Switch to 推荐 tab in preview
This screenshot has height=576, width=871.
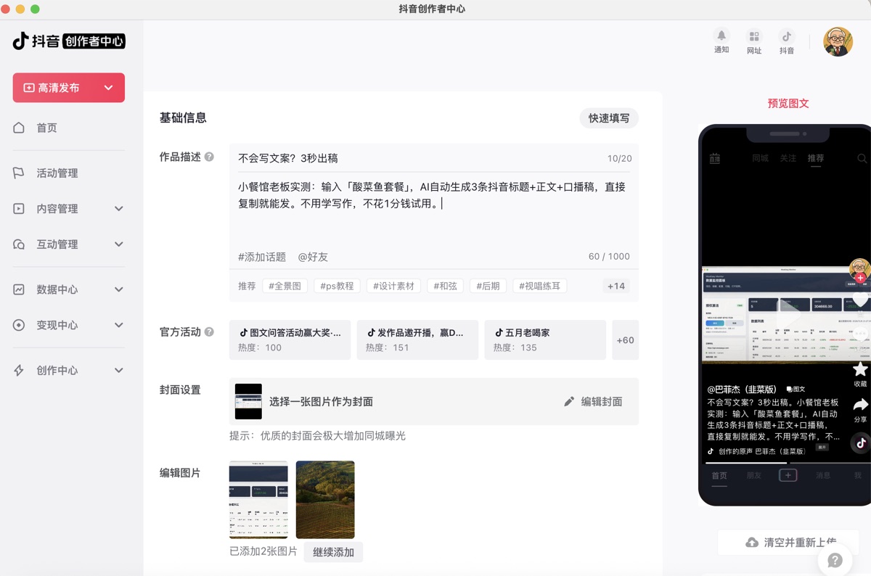816,158
